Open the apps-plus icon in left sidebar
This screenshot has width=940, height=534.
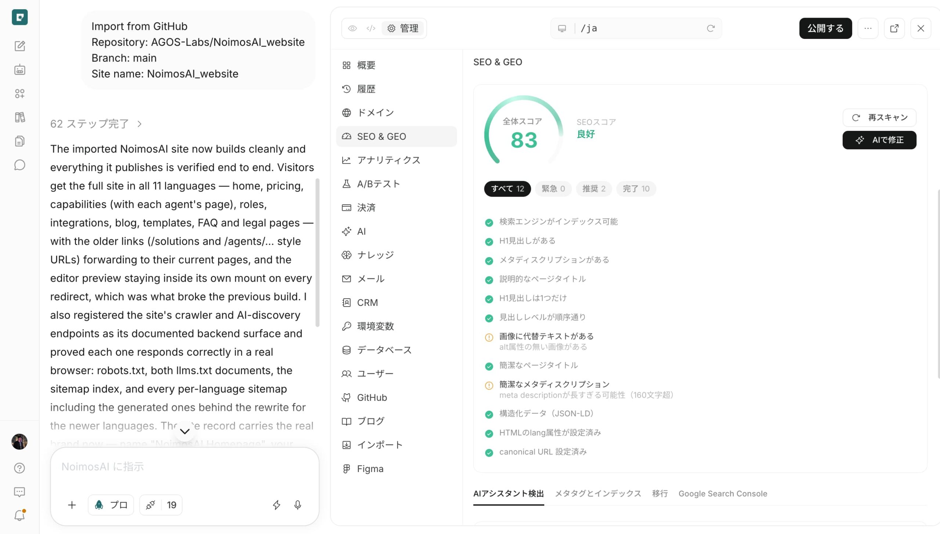coord(20,94)
